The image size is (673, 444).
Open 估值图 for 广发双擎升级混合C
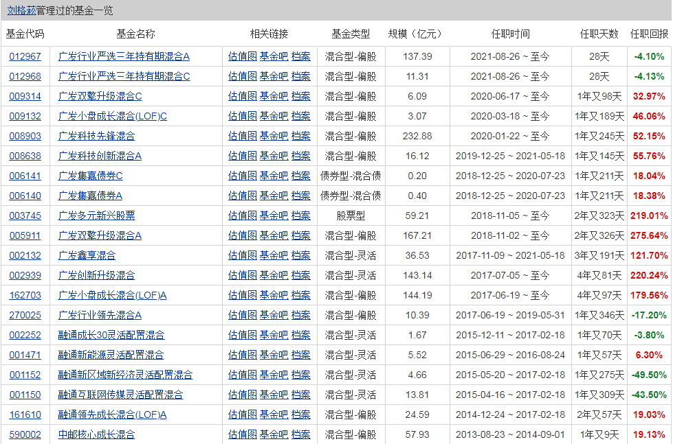tap(242, 96)
